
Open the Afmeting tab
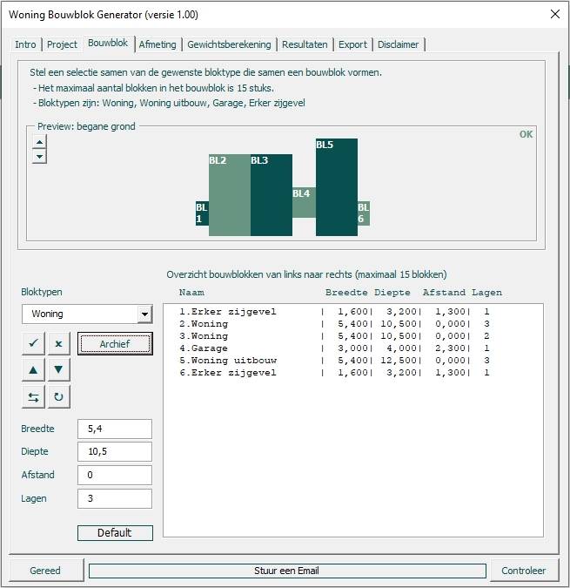click(158, 44)
